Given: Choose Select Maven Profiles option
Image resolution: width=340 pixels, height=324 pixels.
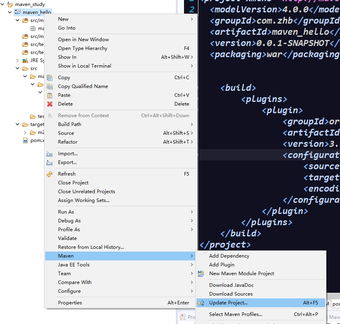Looking at the screenshot, I should [236, 314].
